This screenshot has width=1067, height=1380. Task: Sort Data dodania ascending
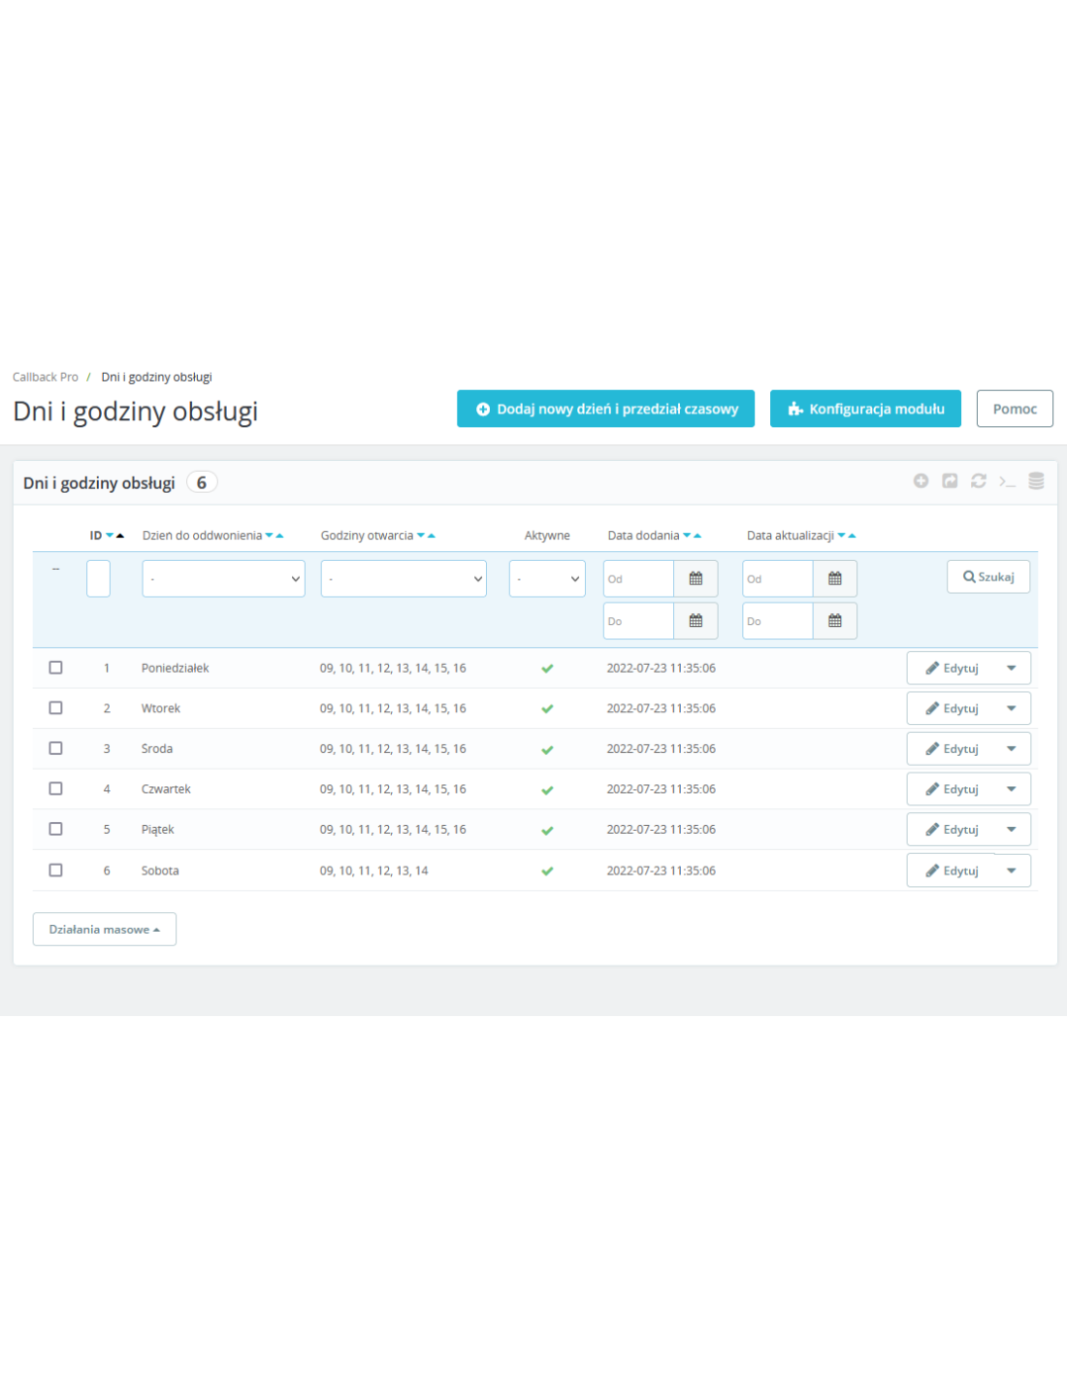696,536
